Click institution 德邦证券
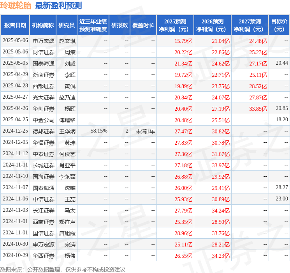The height and width of the screenshot is (273, 290). click(x=44, y=131)
